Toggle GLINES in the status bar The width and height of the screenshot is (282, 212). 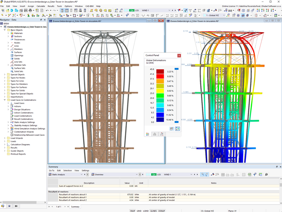pyautogui.click(x=153, y=211)
